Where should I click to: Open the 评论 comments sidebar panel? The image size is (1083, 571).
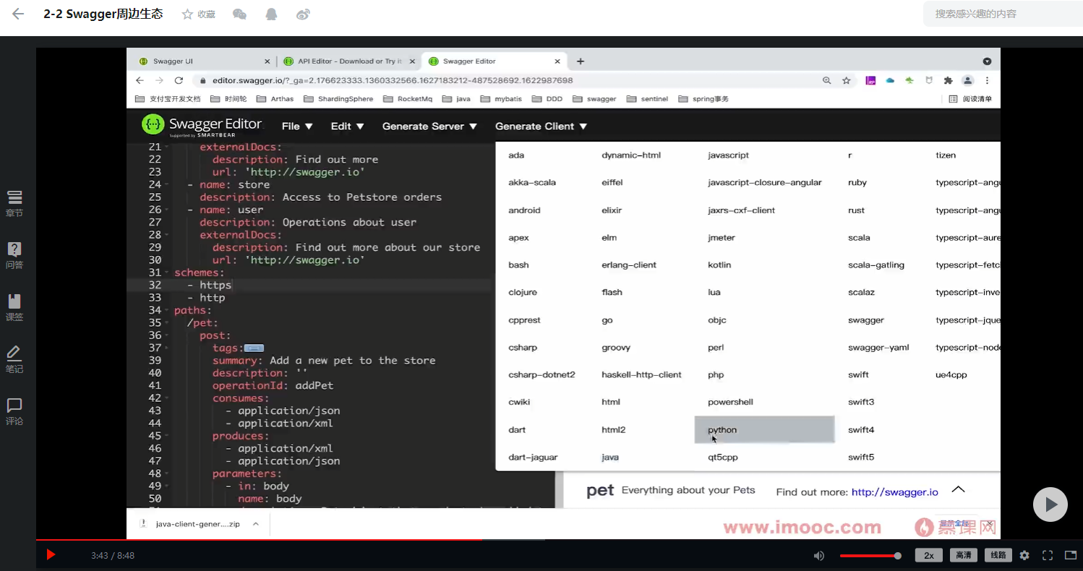tap(14, 412)
